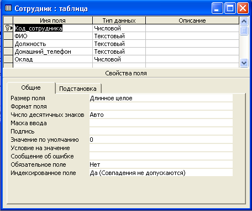
Task: Maximize the Сотрудник table window
Action: (x=230, y=8)
